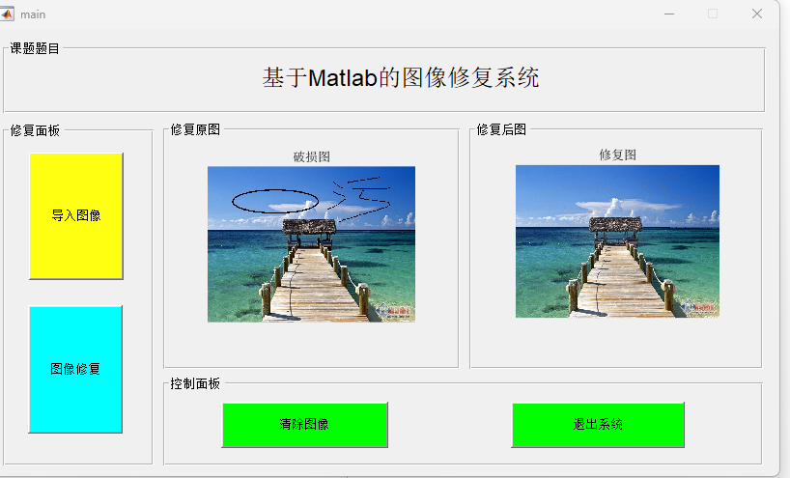Quit via the green 退出系统 button
790x478 pixels.
click(598, 425)
